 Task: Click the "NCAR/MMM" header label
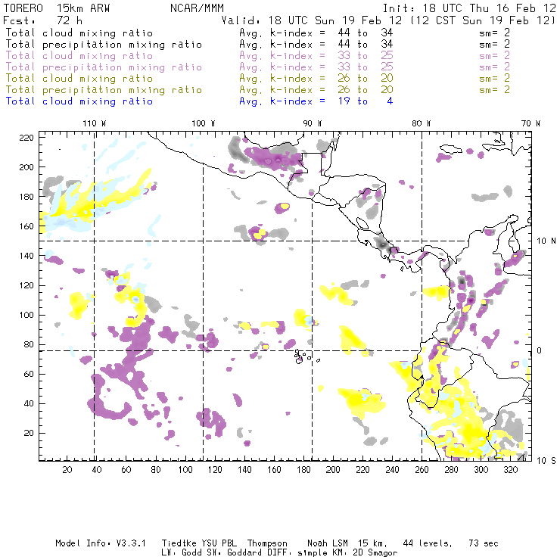pyautogui.click(x=198, y=8)
